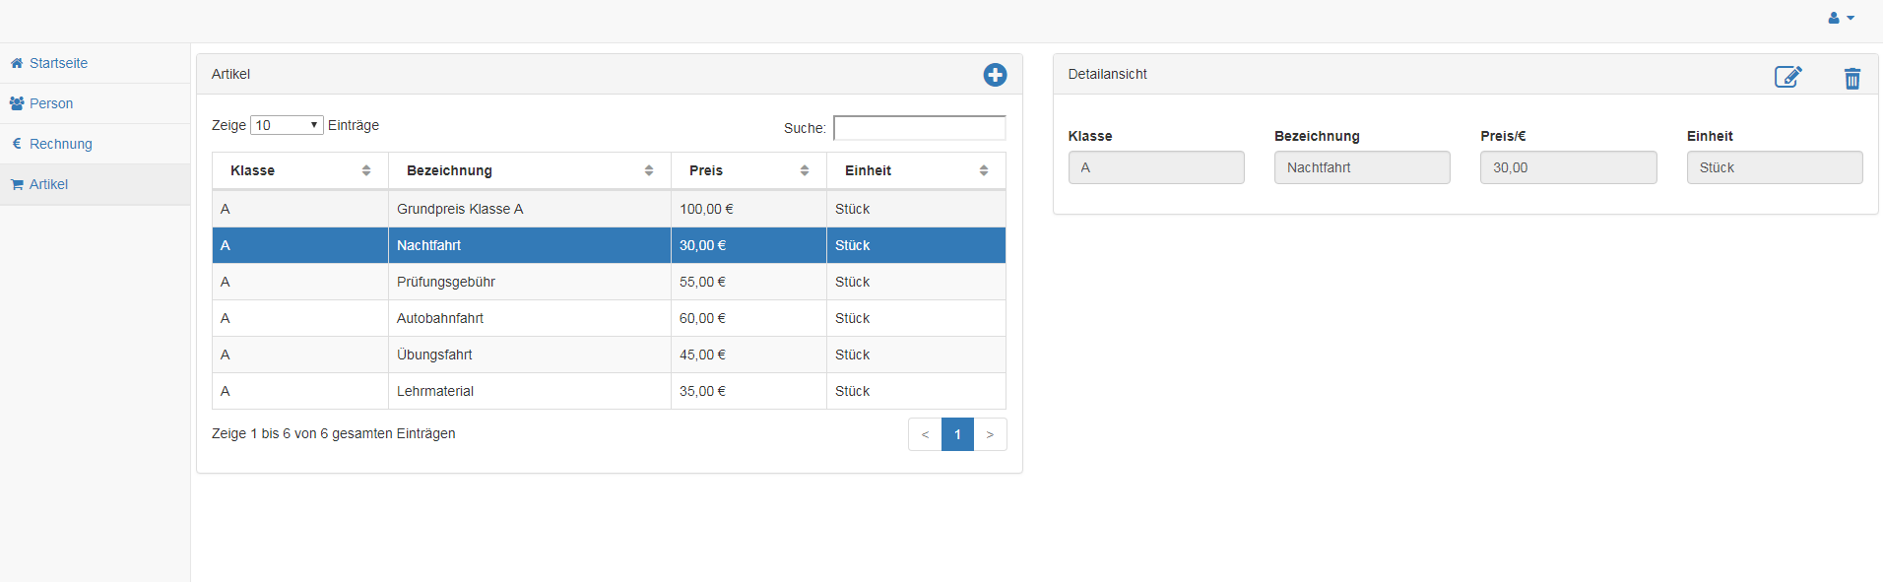Viewport: 1883px width, 582px height.
Task: Click the Einheit field showing Stück
Action: click(x=1775, y=167)
